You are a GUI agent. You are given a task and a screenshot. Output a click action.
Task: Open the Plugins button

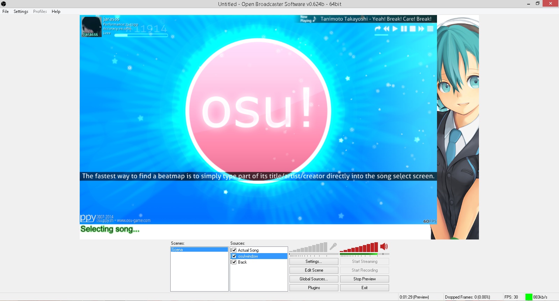click(314, 288)
